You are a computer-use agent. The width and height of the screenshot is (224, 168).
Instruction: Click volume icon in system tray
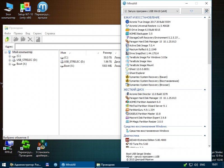pyautogui.click(x=196, y=165)
